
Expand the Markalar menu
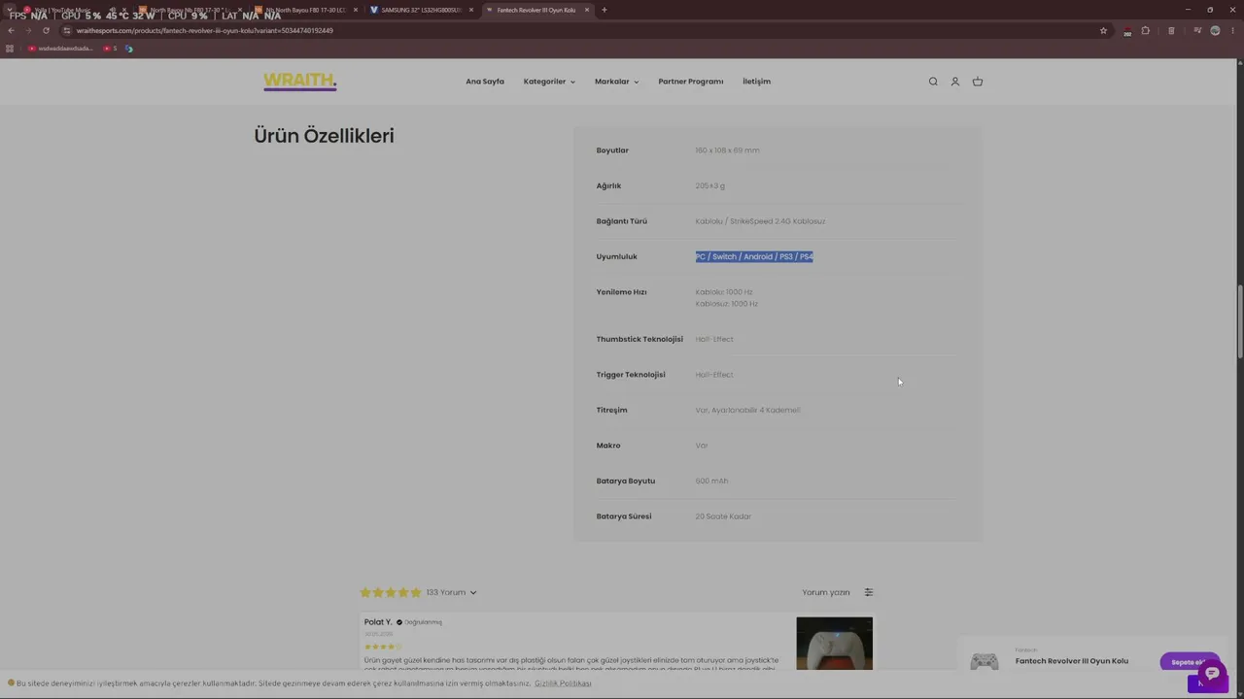(616, 82)
